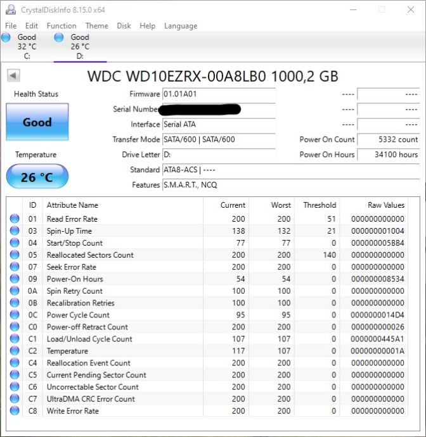Open the File menu
Screen dimensions: 426x437
(11, 26)
